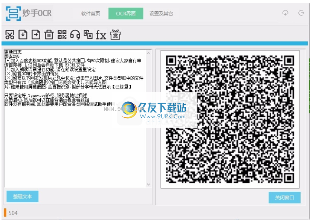This screenshot has height=220, width=310.
Task: Open the 设置及其它 tab
Action: tap(161, 14)
